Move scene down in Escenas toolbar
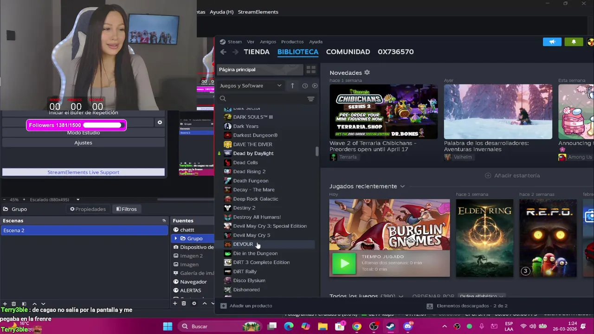Image resolution: width=594 pixels, height=334 pixels. coord(43,303)
